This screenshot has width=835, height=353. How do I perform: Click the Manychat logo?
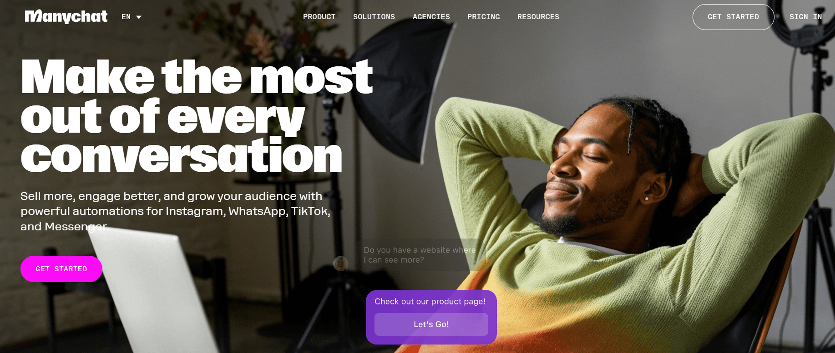point(66,16)
